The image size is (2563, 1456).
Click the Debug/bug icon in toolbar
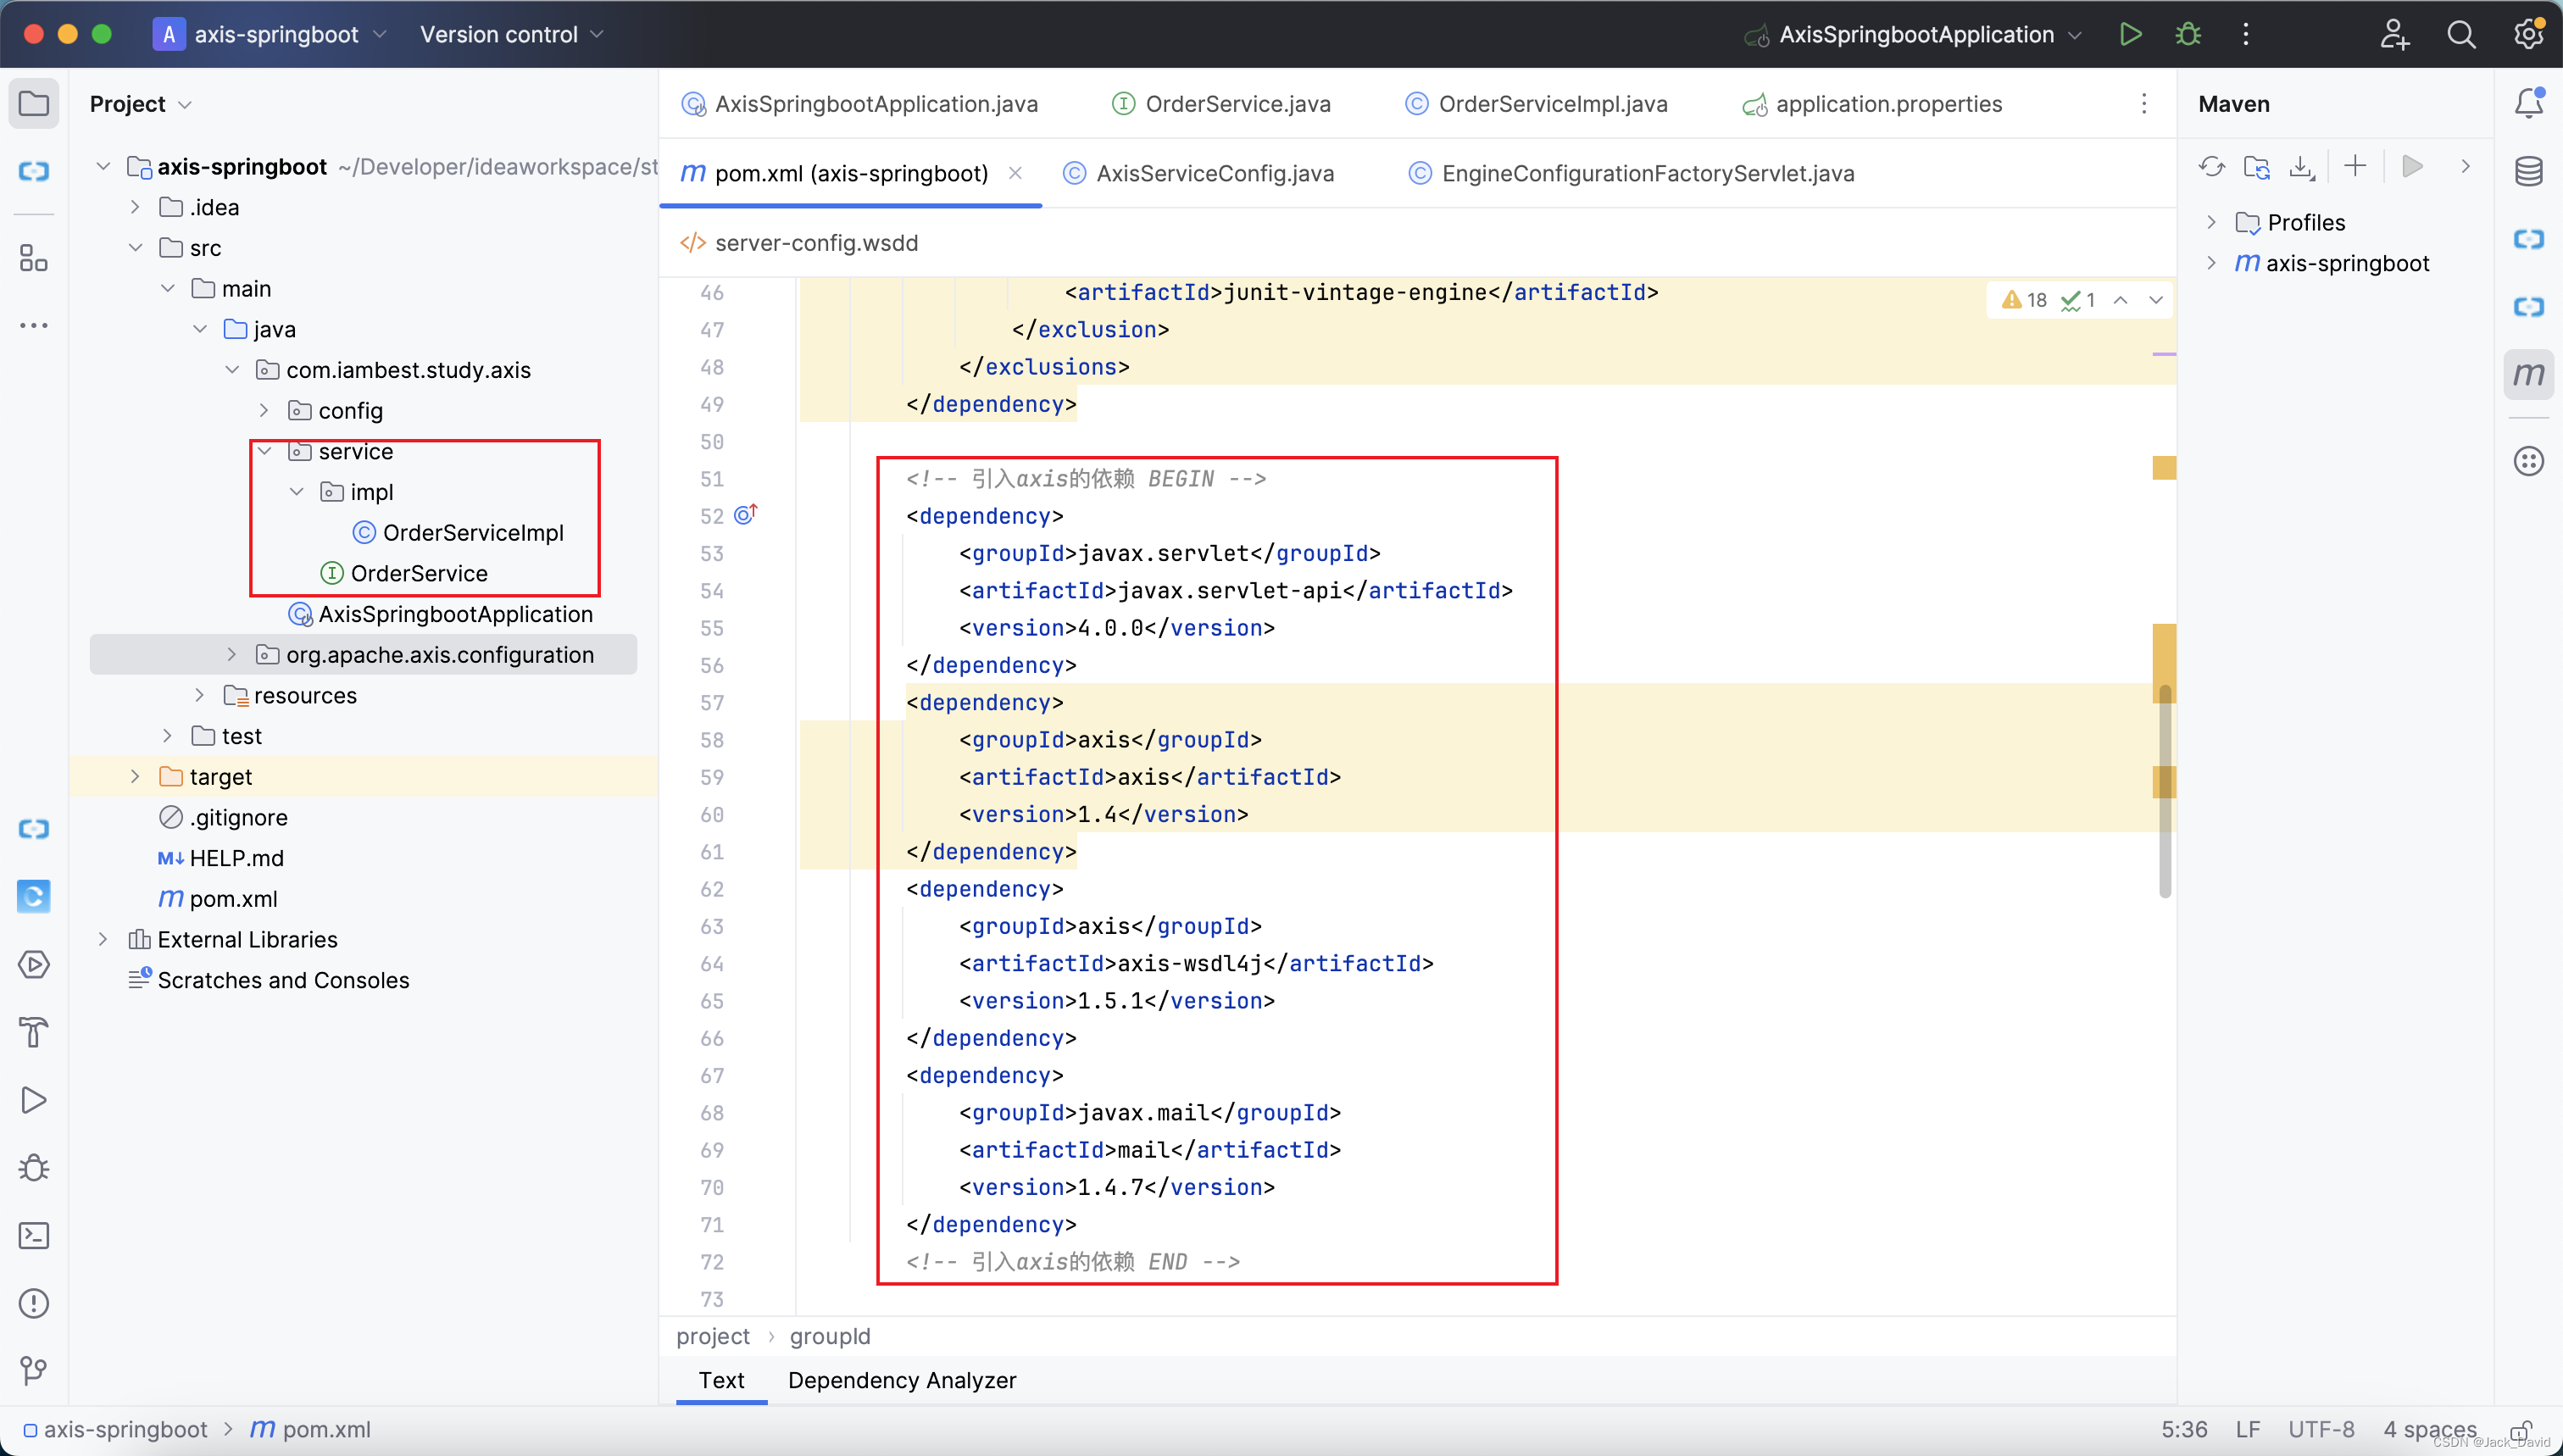pyautogui.click(x=2190, y=33)
